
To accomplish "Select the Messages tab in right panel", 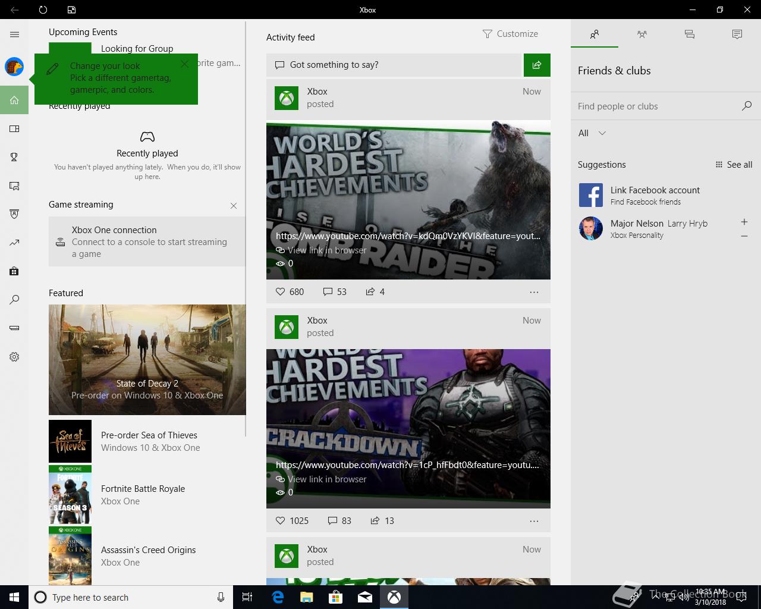I will (690, 34).
